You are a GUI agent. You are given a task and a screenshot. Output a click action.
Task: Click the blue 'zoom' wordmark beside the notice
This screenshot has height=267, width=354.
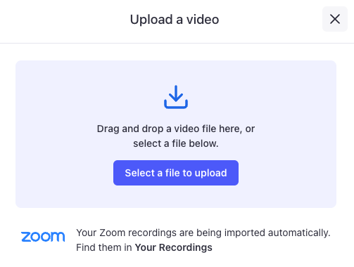(43, 237)
